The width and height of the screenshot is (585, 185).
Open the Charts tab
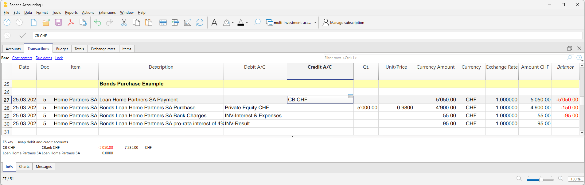click(24, 167)
